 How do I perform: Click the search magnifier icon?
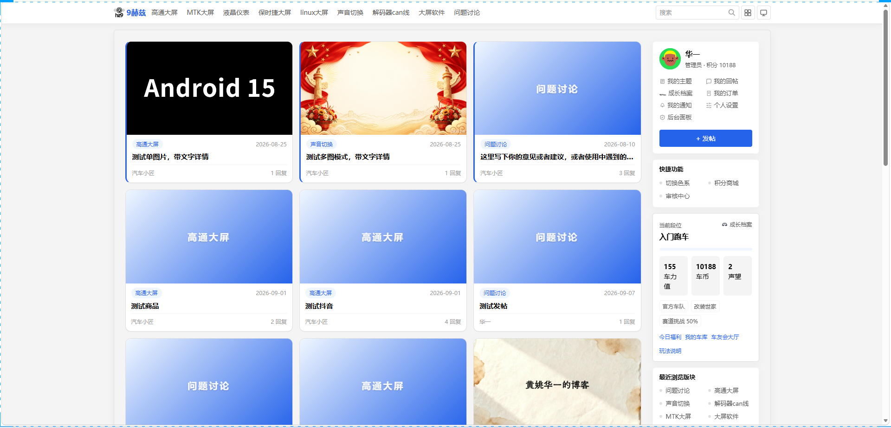[731, 13]
